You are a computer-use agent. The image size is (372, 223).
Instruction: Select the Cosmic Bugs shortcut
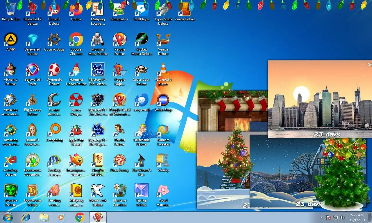click(x=54, y=42)
